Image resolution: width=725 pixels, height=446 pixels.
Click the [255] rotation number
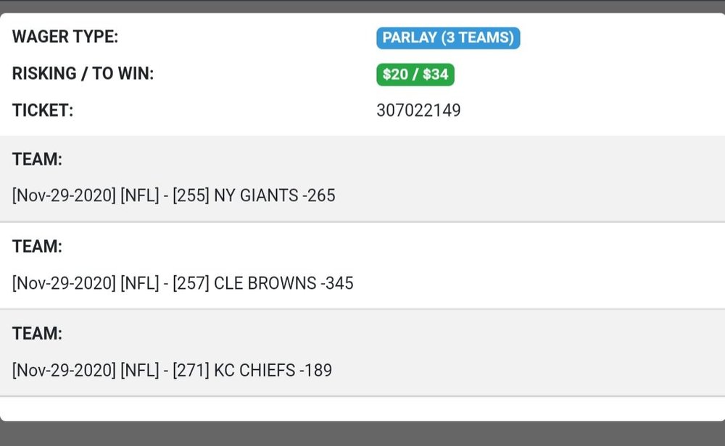point(191,195)
